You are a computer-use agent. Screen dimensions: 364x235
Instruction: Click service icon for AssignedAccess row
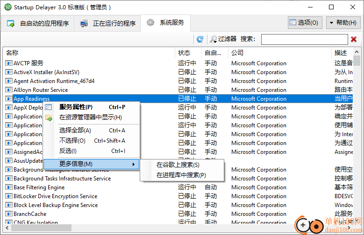[8, 152]
